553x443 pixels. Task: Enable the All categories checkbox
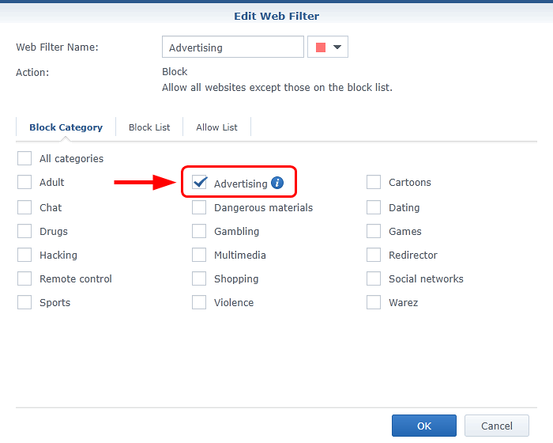coord(24,158)
